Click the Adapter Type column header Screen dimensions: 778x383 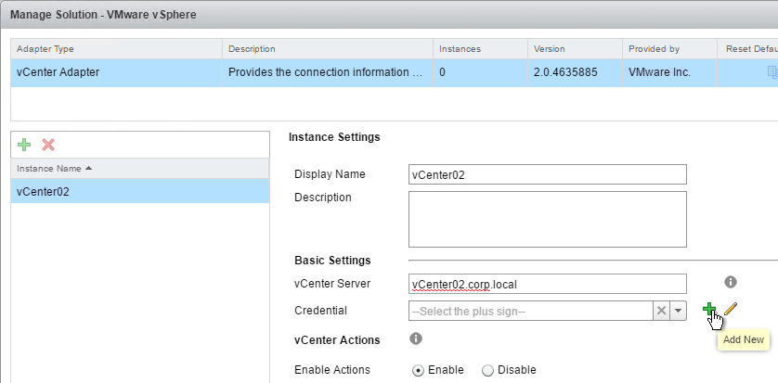117,49
